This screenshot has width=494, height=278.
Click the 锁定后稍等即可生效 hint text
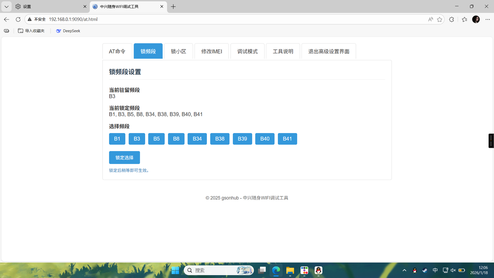click(129, 171)
